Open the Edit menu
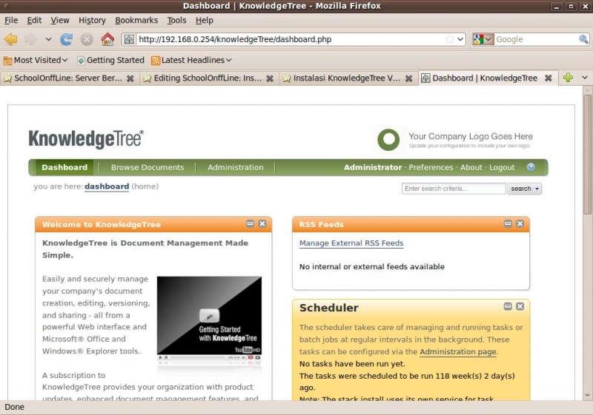Screen dimensions: 593x415 [x=34, y=21]
